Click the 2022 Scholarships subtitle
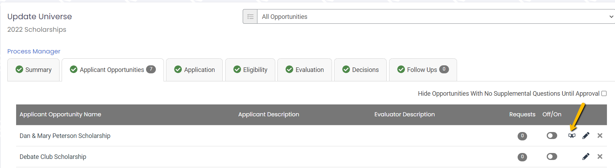 point(37,30)
